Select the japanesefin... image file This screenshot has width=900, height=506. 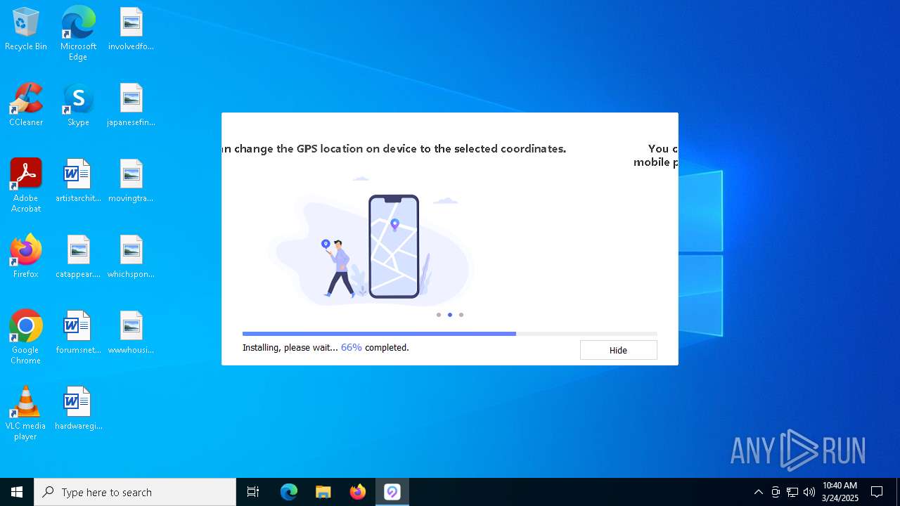tap(131, 105)
